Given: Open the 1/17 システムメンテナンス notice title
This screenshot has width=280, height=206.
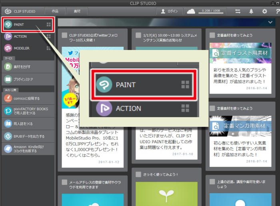Looking at the screenshot, I should click(x=170, y=38).
